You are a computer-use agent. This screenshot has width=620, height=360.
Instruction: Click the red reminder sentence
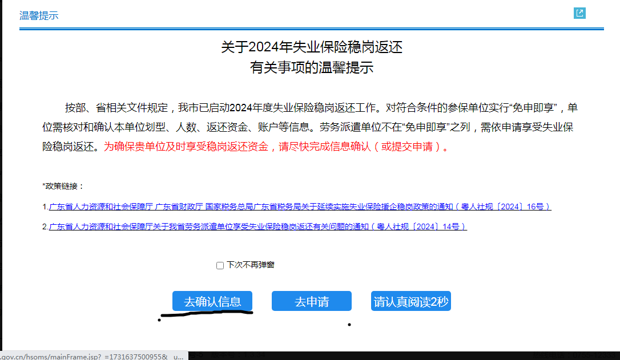276,147
